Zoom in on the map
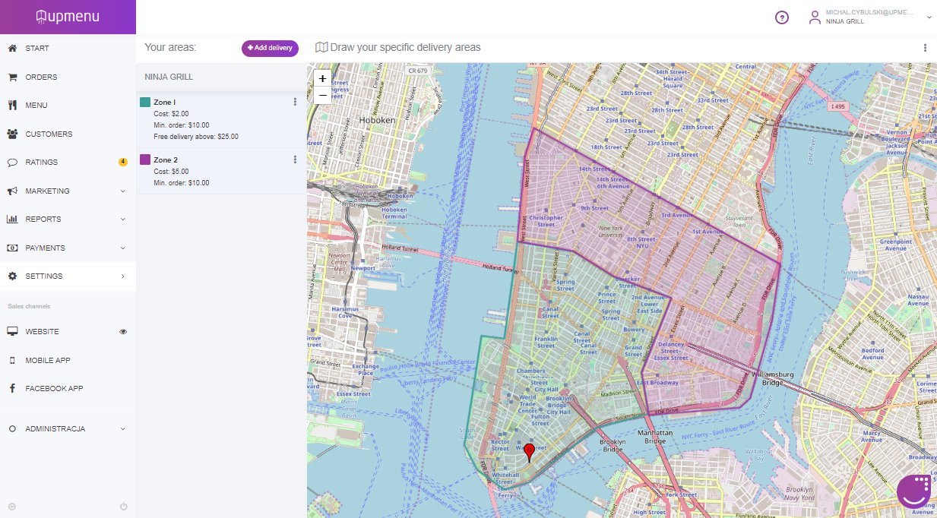937x518 pixels. pos(322,78)
